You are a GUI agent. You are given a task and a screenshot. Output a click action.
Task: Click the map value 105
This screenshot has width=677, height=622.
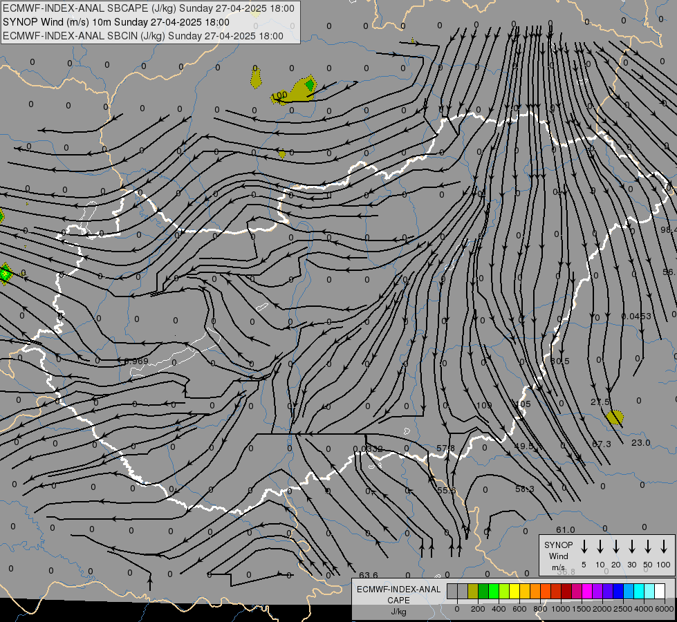pyautogui.click(x=523, y=404)
